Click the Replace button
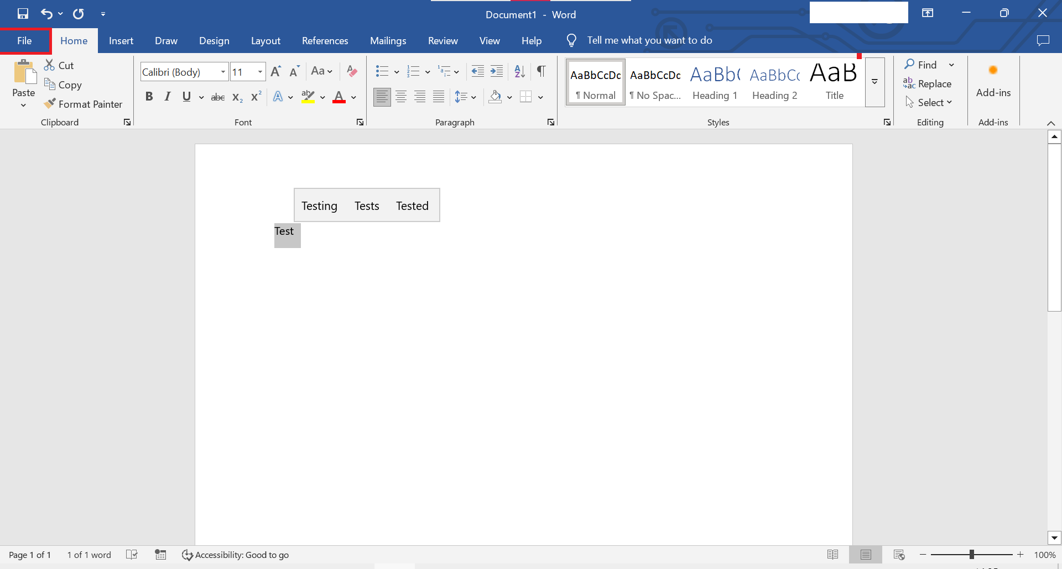Screen dimensions: 1062x569 (x=928, y=84)
